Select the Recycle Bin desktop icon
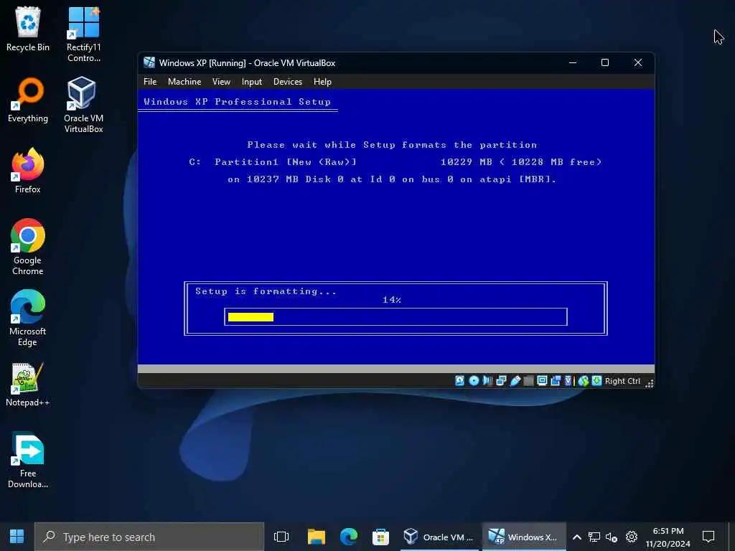 tap(28, 29)
